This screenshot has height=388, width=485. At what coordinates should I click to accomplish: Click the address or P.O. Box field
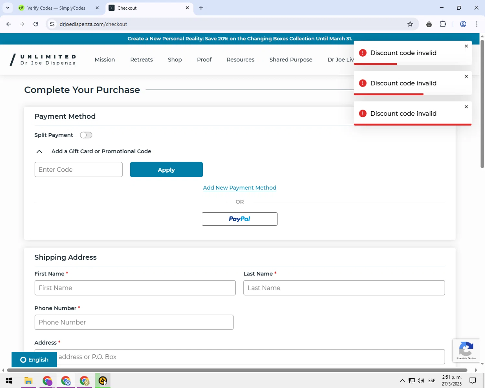(x=240, y=357)
